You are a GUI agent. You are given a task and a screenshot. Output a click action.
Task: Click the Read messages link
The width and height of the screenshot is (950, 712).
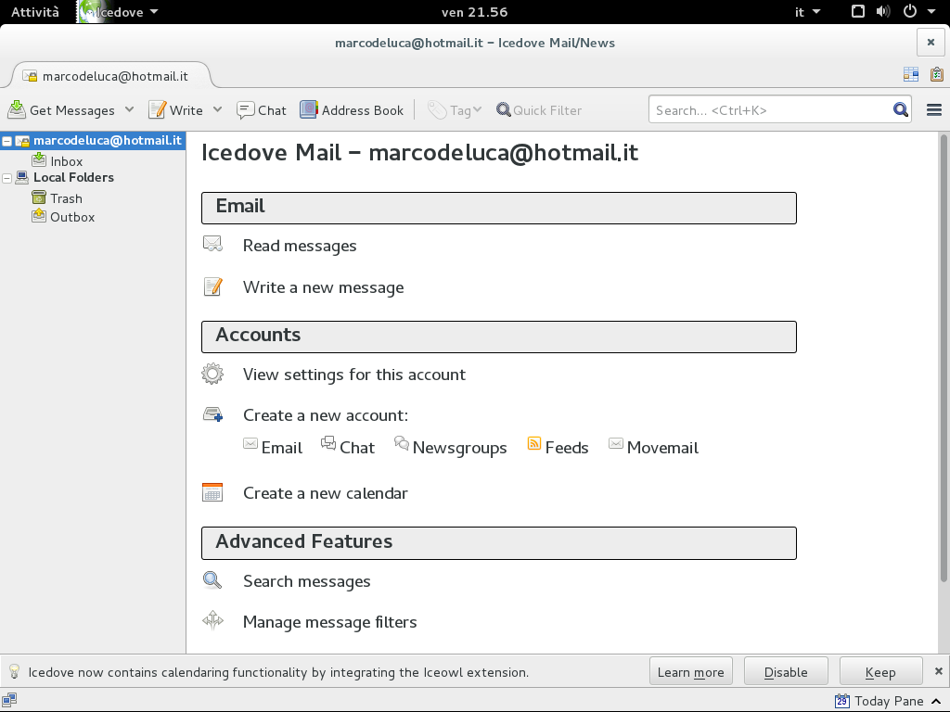[300, 246]
